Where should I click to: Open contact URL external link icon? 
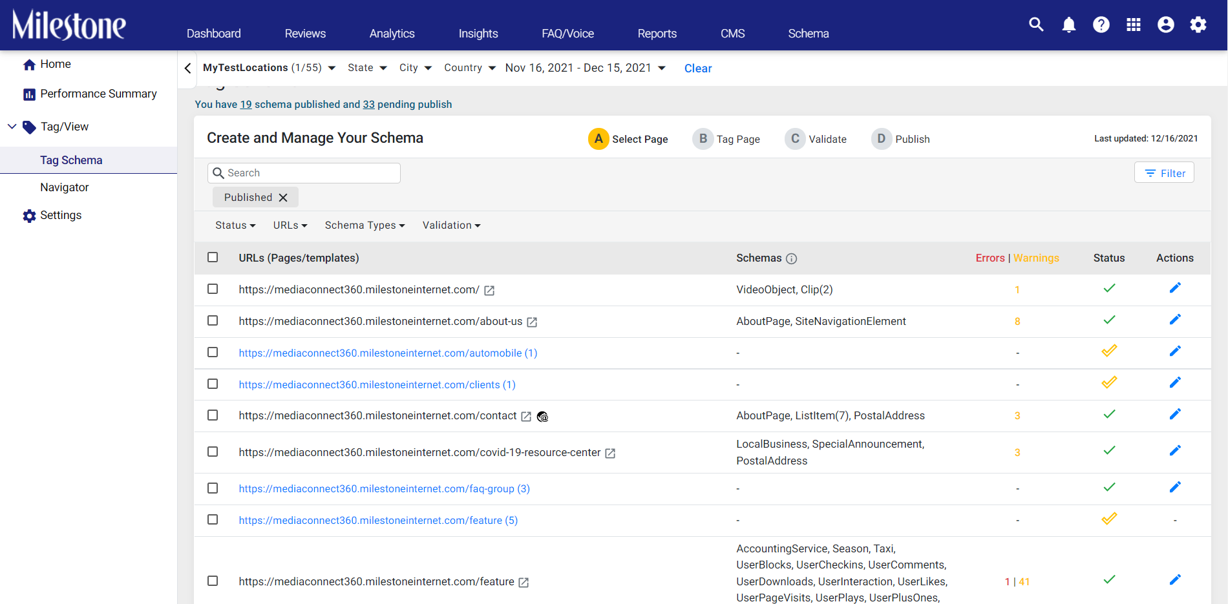pyautogui.click(x=526, y=417)
